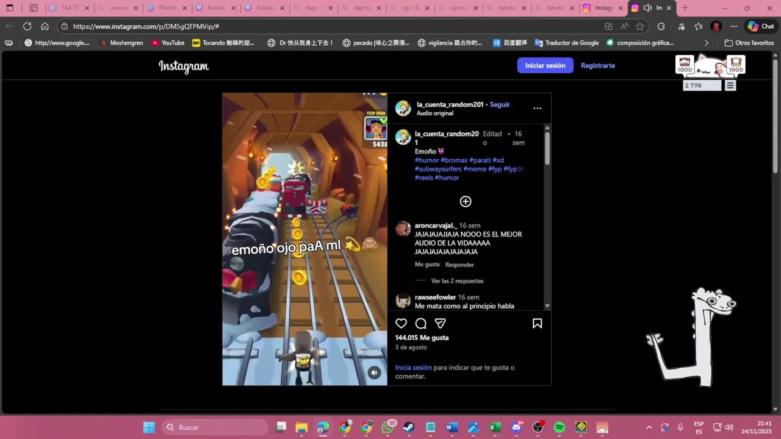Open a new browser tab

pyautogui.click(x=685, y=8)
